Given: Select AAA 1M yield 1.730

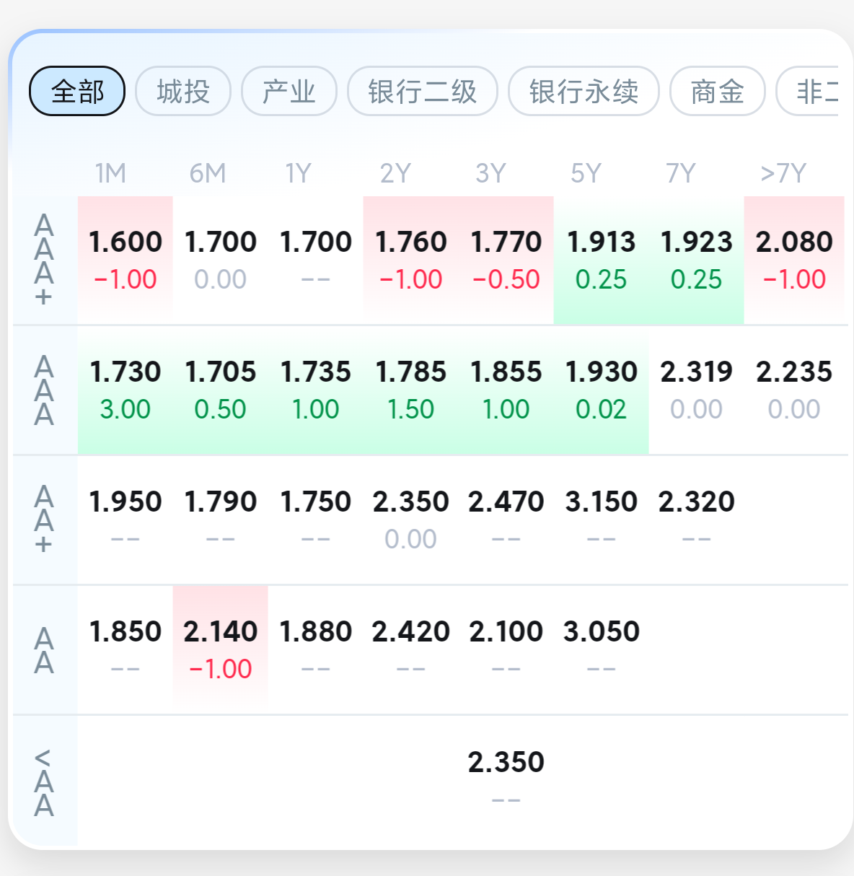Looking at the screenshot, I should (126, 390).
